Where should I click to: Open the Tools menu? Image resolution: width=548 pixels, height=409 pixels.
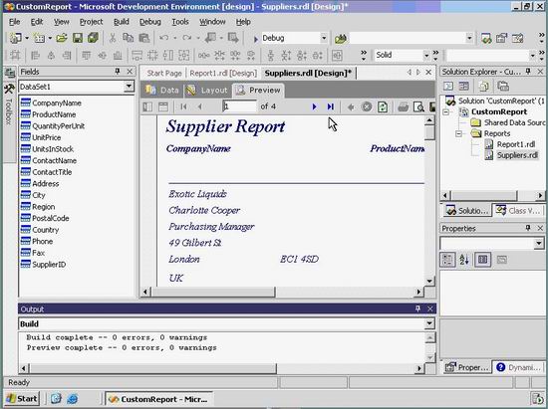pyautogui.click(x=180, y=22)
